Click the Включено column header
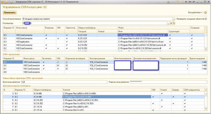211x114 pixels. [49, 58]
